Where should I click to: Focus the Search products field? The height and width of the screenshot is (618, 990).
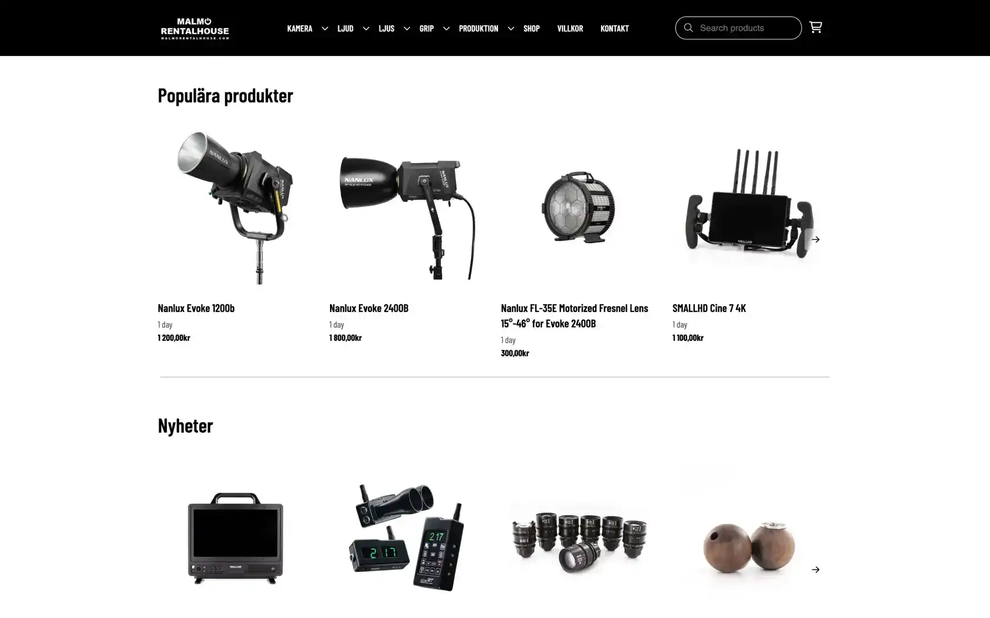coord(738,28)
